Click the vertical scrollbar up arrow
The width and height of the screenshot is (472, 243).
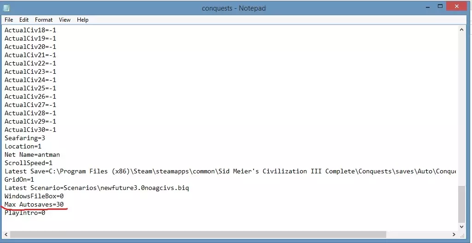[461, 30]
